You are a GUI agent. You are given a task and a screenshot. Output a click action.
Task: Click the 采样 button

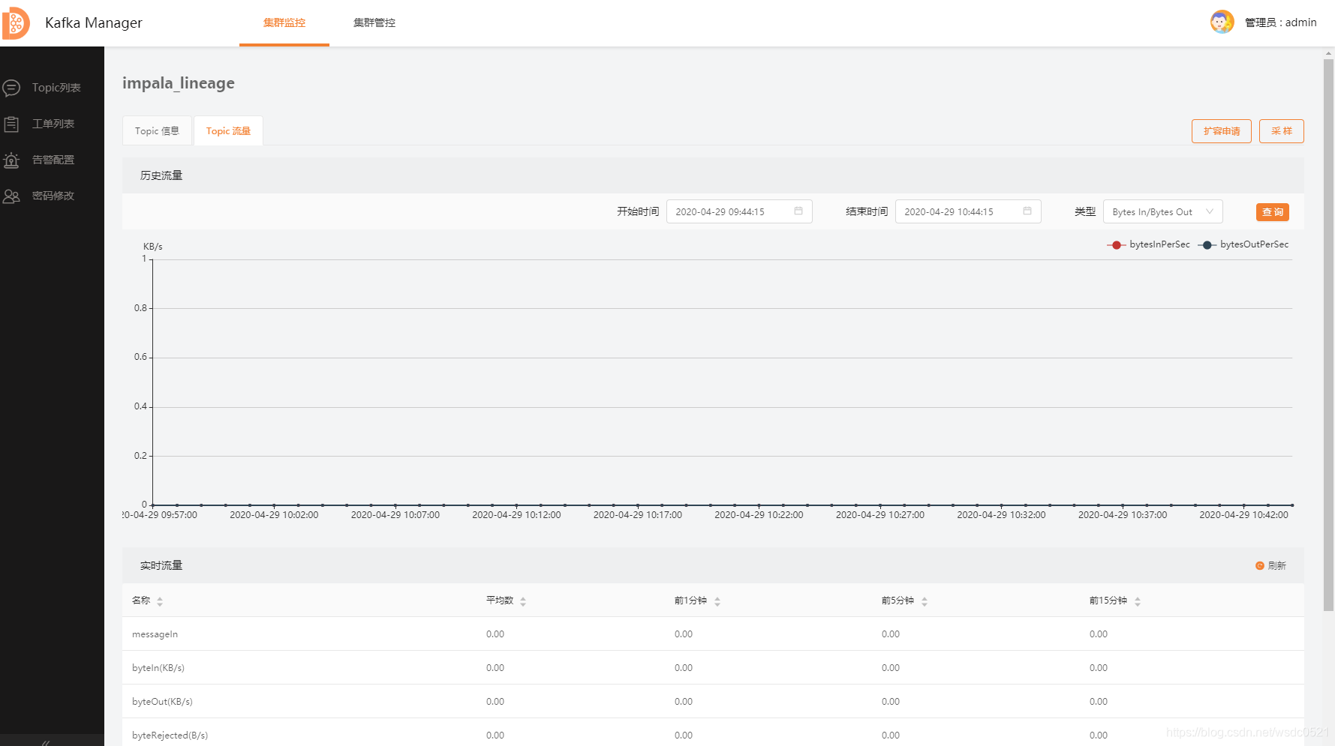pyautogui.click(x=1281, y=131)
